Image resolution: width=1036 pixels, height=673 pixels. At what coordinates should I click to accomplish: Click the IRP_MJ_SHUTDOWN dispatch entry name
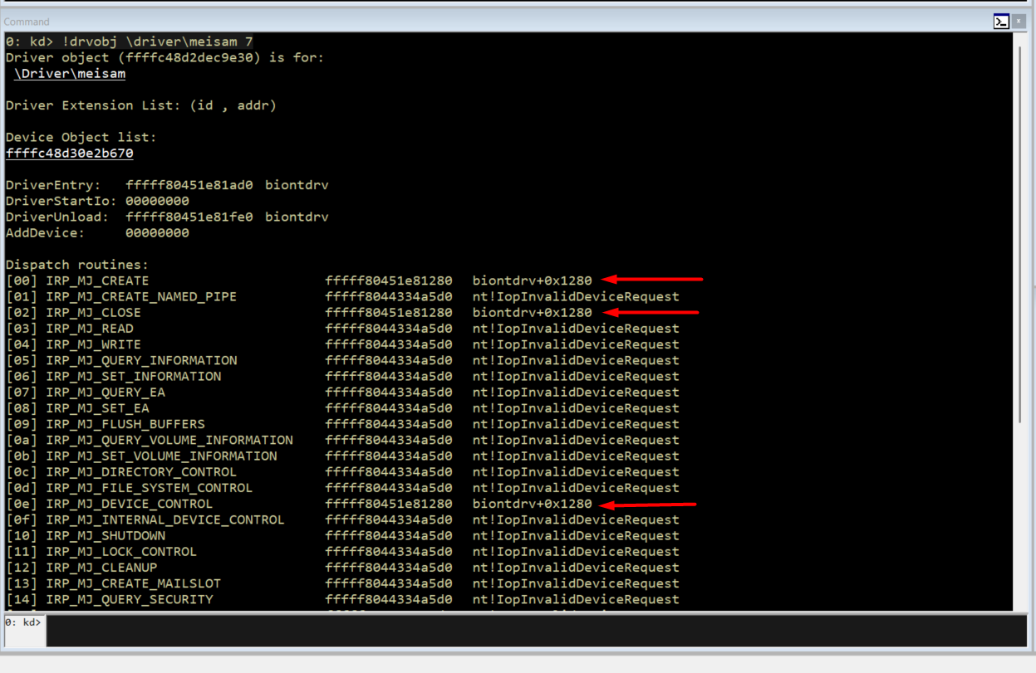(x=106, y=536)
